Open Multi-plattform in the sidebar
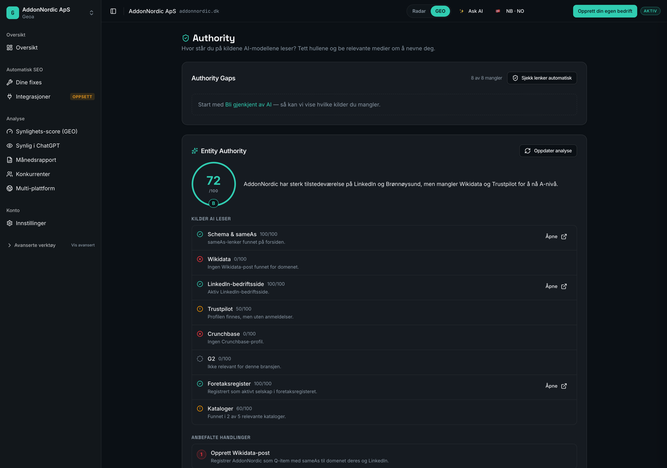The height and width of the screenshot is (468, 667). coord(51,188)
